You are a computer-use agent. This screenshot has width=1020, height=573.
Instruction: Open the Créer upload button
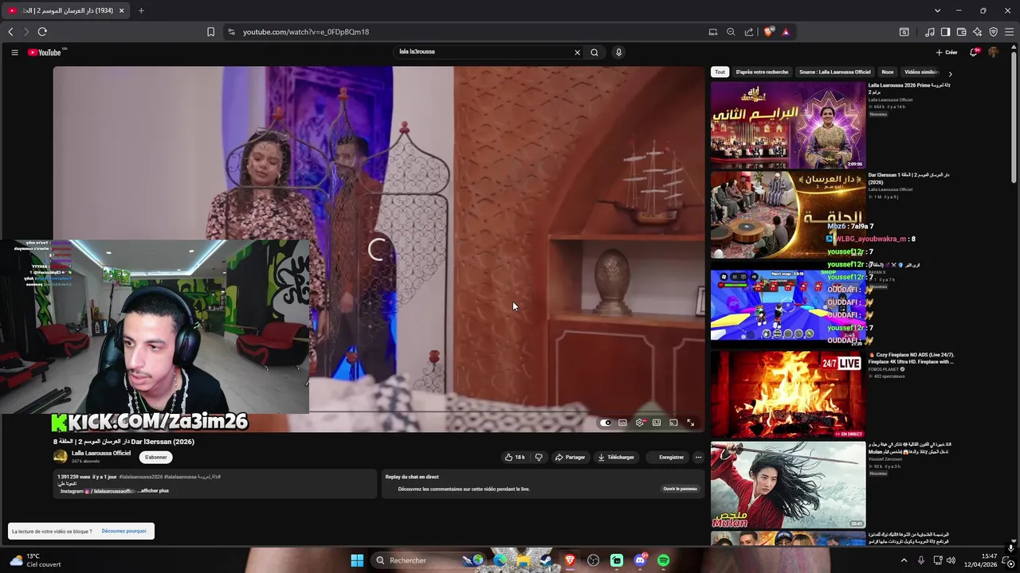coord(947,53)
